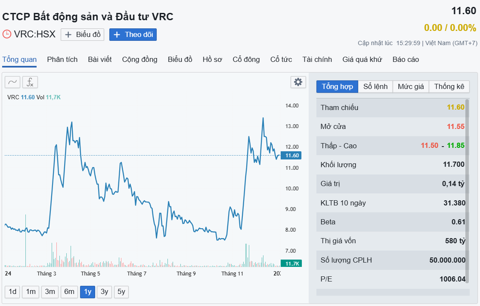Image resolution: width=480 pixels, height=306 pixels.
Task: Open the indicators function icon
Action: coord(30,82)
